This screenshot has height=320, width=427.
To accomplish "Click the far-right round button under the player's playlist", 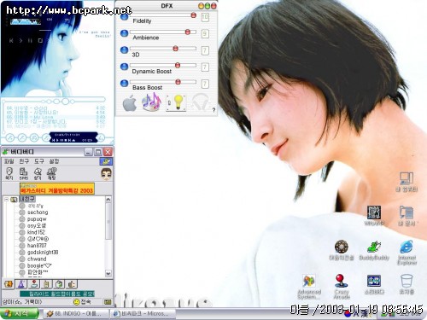I will [102, 138].
